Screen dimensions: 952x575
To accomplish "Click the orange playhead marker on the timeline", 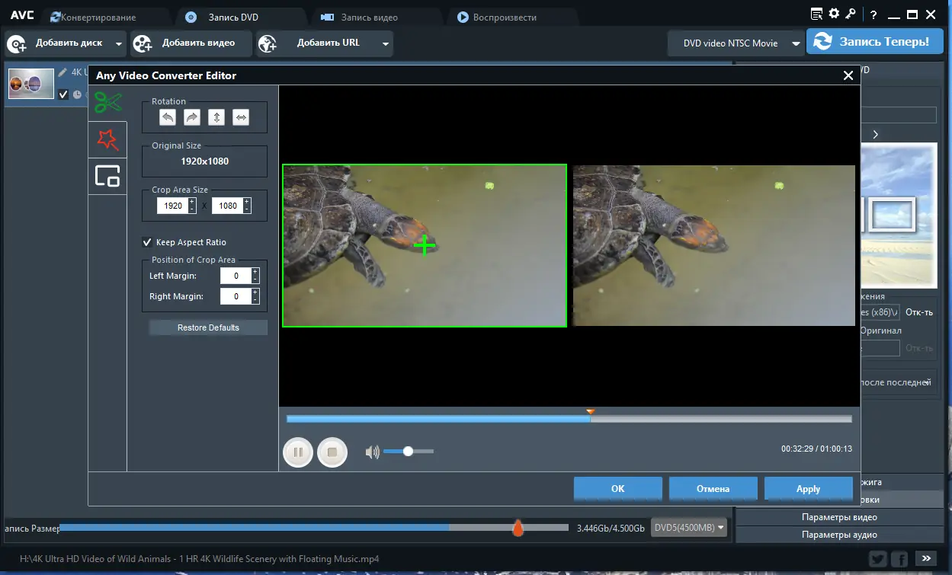I will pos(590,412).
